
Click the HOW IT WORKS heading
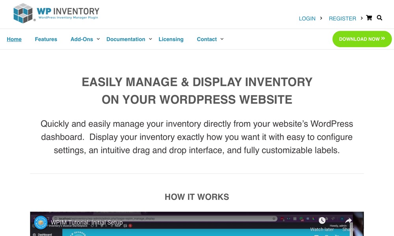[197, 197]
